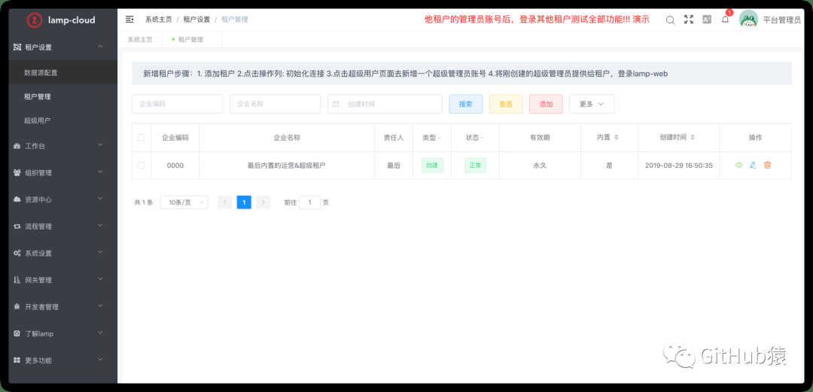The height and width of the screenshot is (392, 813).
Task: Click the 企业编码 input field
Action: (x=178, y=104)
